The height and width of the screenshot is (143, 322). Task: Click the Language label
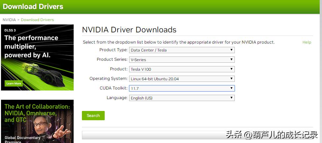[117, 98]
